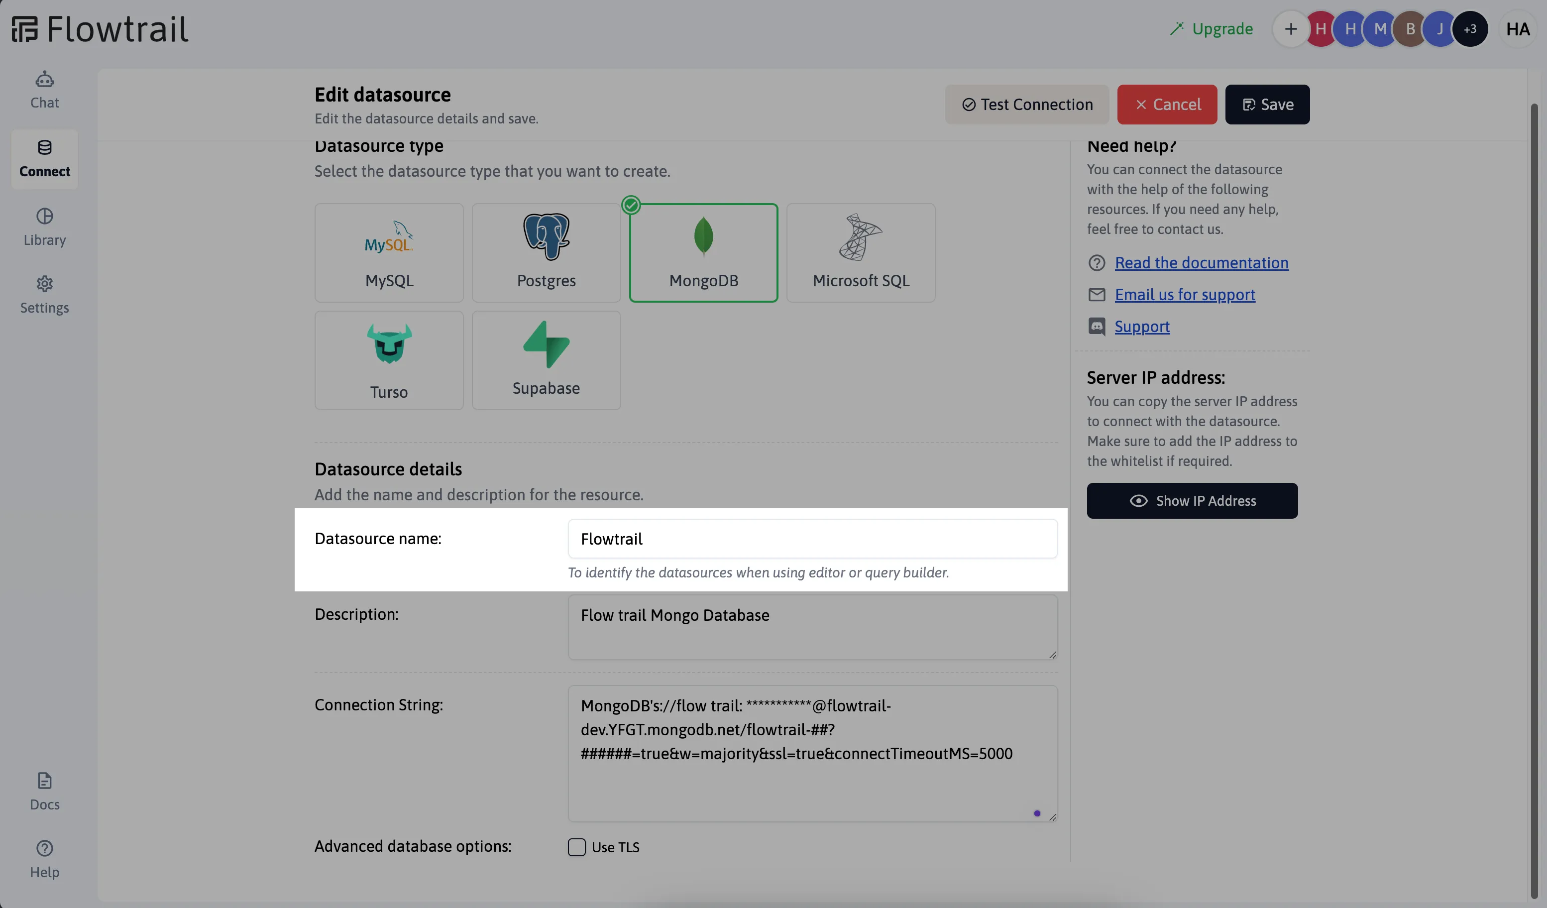Click the Description resize handle
The image size is (1547, 908).
tap(1052, 655)
